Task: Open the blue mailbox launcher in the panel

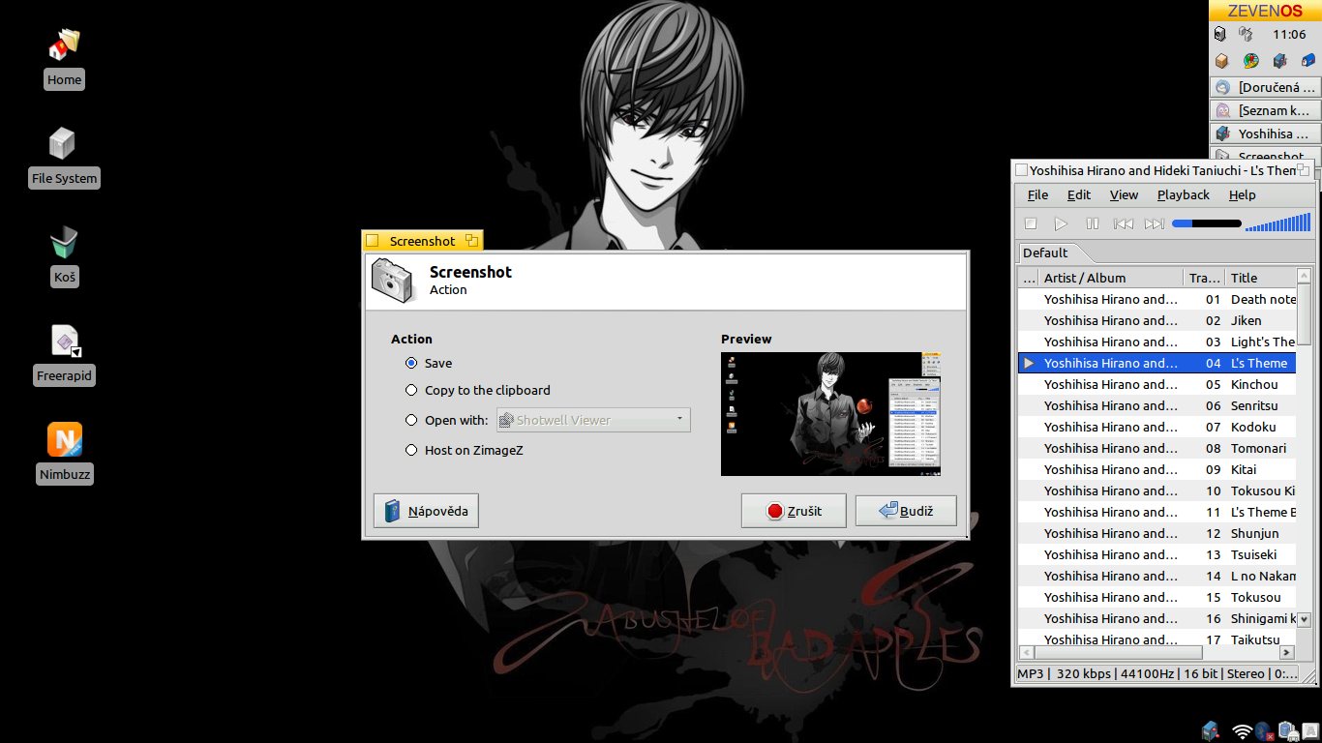Action: 1307,61
